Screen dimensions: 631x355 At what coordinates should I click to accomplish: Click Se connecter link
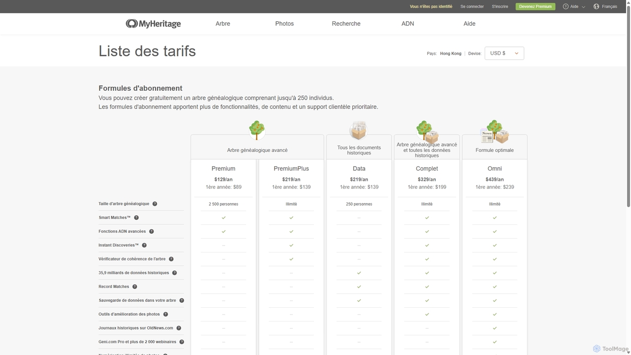(472, 6)
